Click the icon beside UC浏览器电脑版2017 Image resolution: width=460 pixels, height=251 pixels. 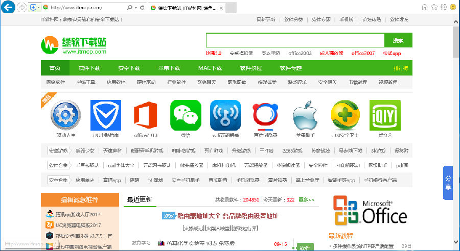[x=50, y=225]
